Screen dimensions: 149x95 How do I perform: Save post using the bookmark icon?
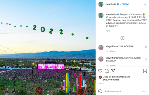coord(145,71)
